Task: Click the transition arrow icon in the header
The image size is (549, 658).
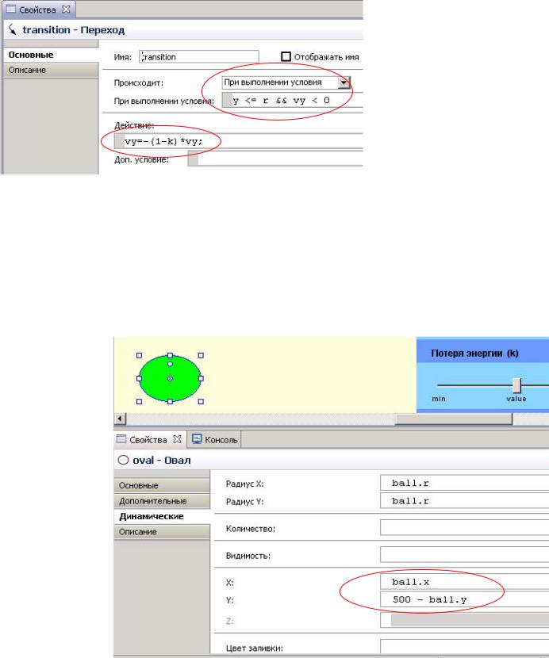Action: (x=13, y=30)
